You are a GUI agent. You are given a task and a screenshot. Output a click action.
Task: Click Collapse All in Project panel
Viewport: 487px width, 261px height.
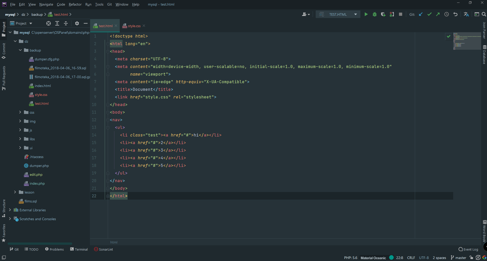(66, 23)
